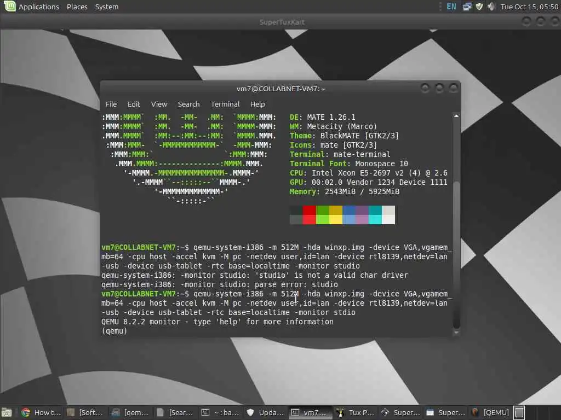Open the clock showing Tue Oct 15

tap(530, 7)
